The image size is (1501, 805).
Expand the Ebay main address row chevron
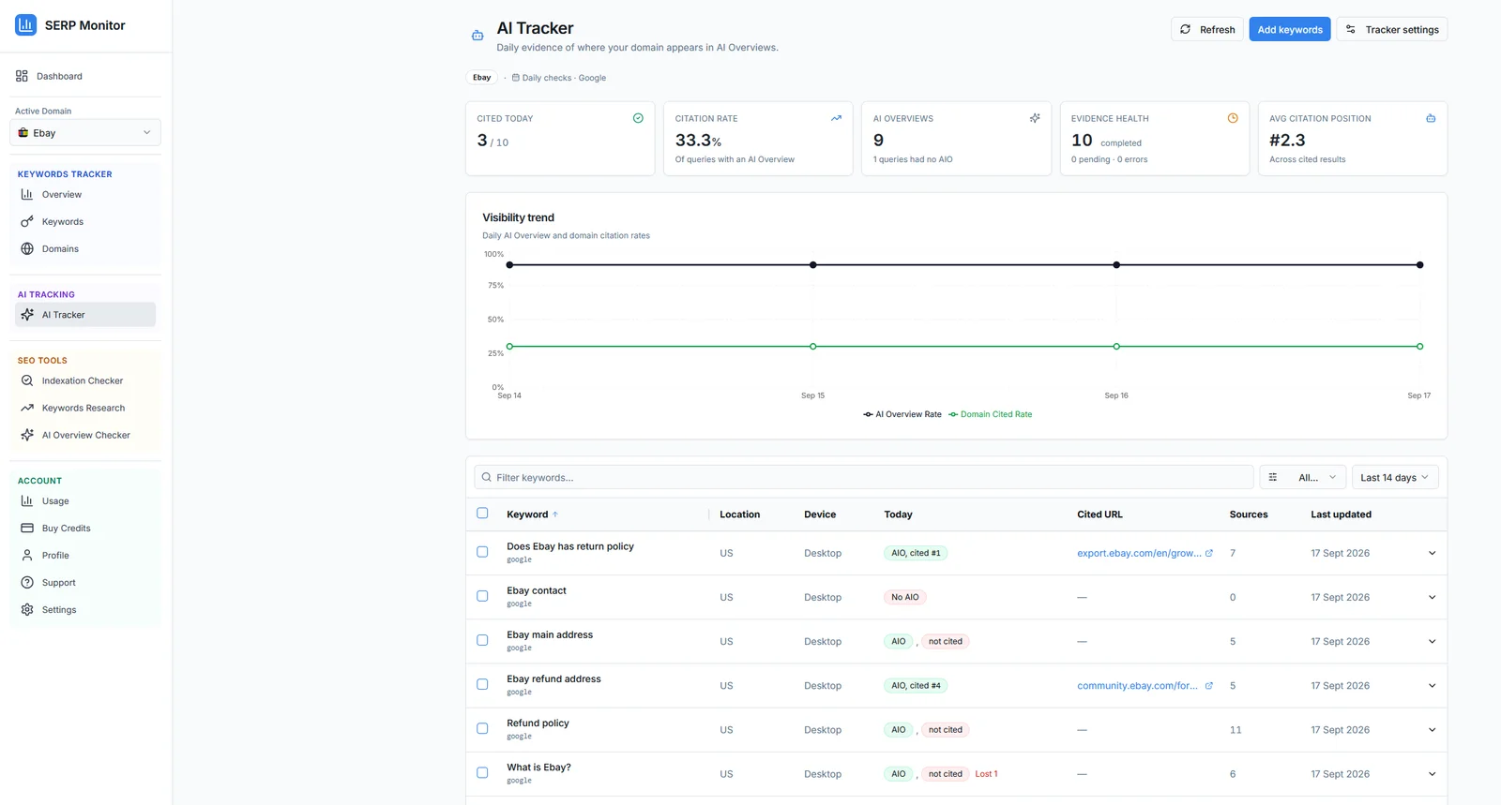click(1432, 641)
